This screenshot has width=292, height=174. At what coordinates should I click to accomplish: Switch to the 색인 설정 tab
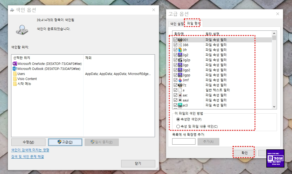click(177, 23)
